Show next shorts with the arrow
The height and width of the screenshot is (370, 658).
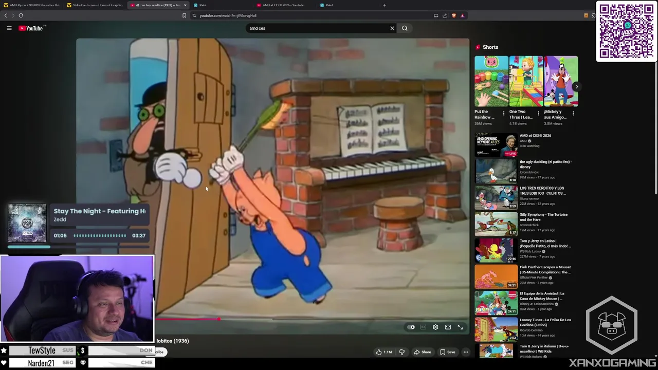(x=576, y=86)
